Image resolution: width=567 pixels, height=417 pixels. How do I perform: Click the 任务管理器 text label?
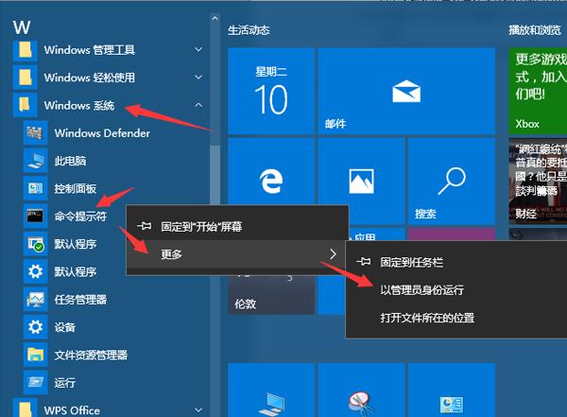coord(80,300)
